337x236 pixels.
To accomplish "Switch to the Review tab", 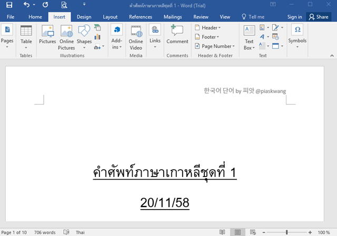I will coord(201,17).
